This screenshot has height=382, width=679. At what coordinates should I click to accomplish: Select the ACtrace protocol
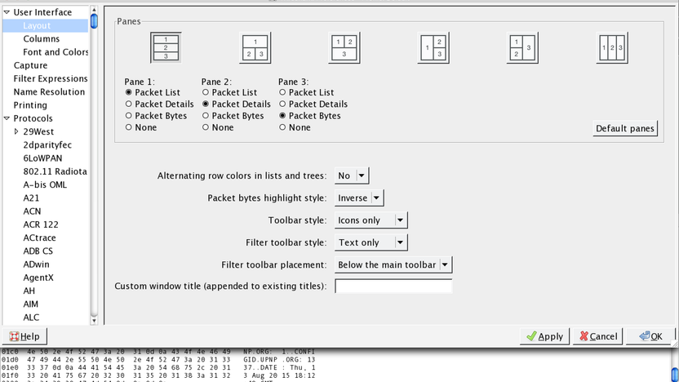point(39,238)
